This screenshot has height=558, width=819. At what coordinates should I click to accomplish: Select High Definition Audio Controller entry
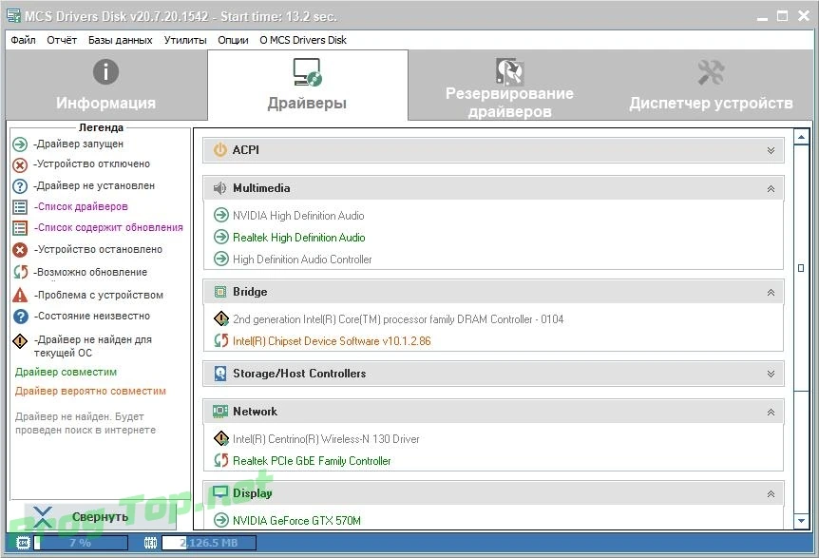pos(302,260)
